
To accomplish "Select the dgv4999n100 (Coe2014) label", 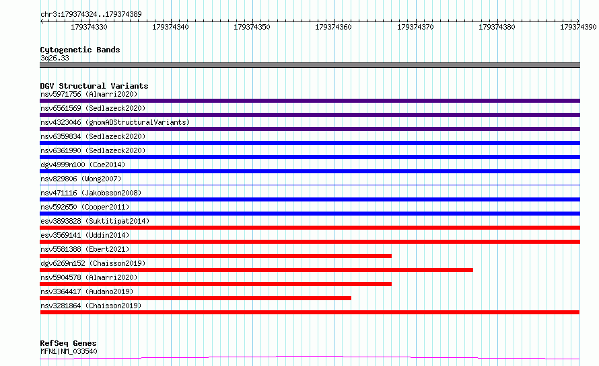I will click(x=83, y=165).
